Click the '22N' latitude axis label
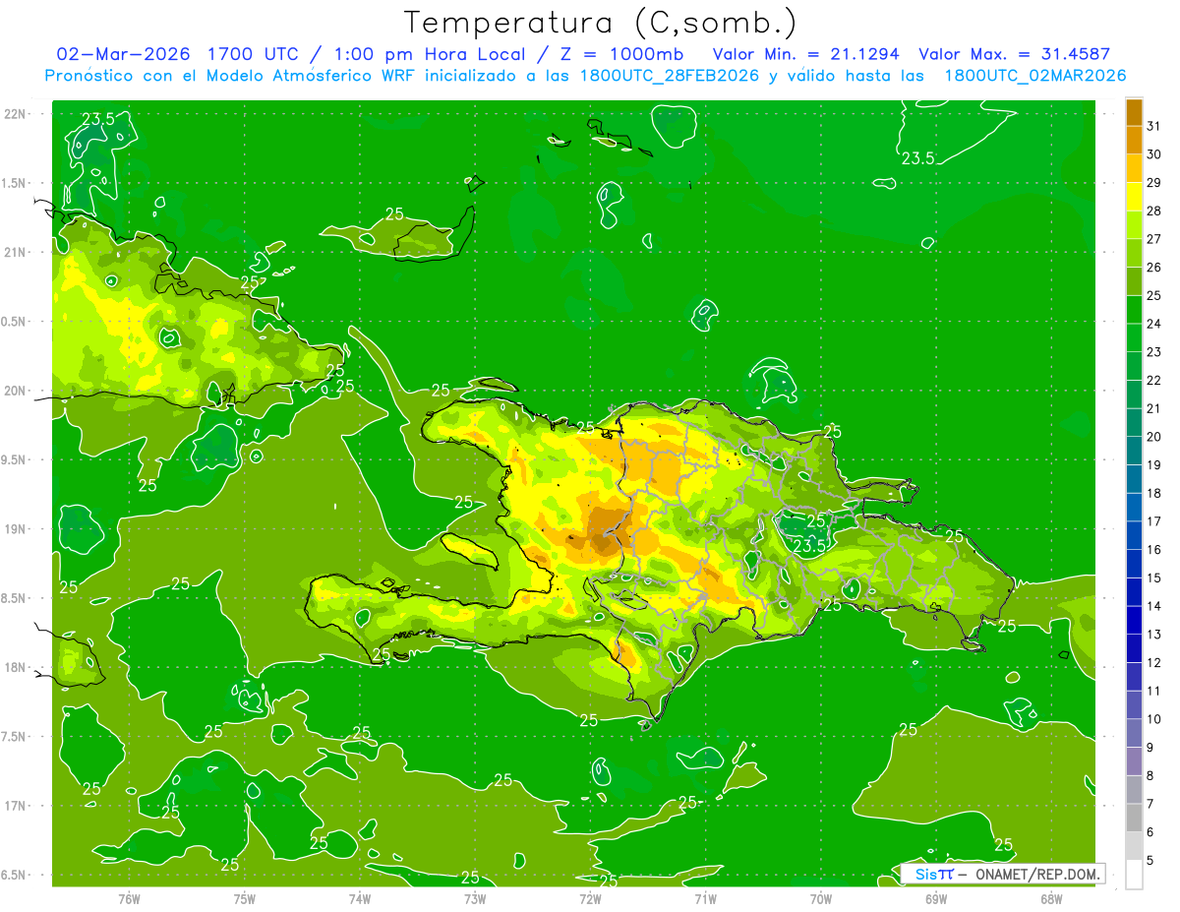The image size is (1180, 912). (x=16, y=114)
